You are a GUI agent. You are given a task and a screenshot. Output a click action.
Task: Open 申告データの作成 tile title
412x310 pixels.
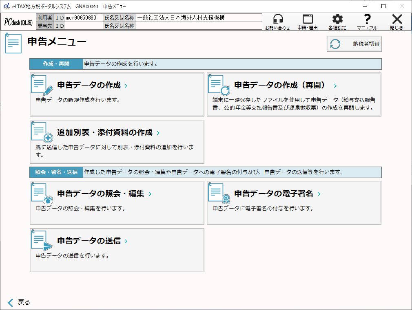89,85
